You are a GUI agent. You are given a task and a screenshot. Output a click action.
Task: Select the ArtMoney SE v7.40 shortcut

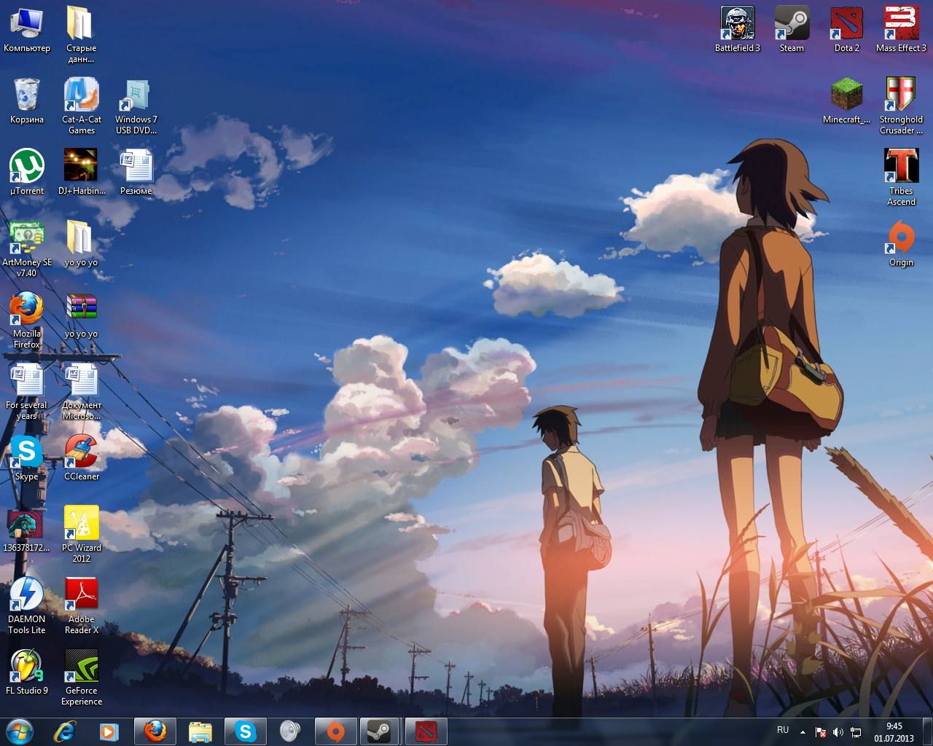[x=27, y=249]
